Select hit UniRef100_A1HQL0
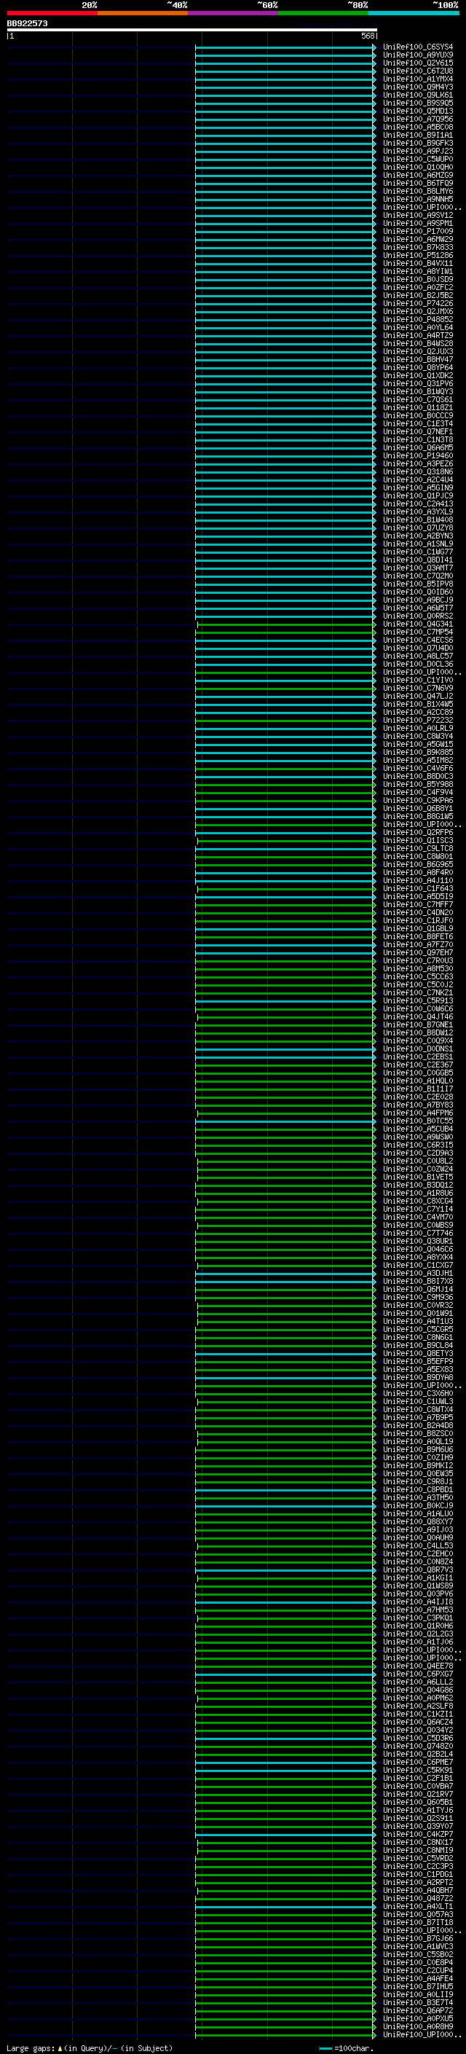Screen dimensions: 466x2054 418,1081
